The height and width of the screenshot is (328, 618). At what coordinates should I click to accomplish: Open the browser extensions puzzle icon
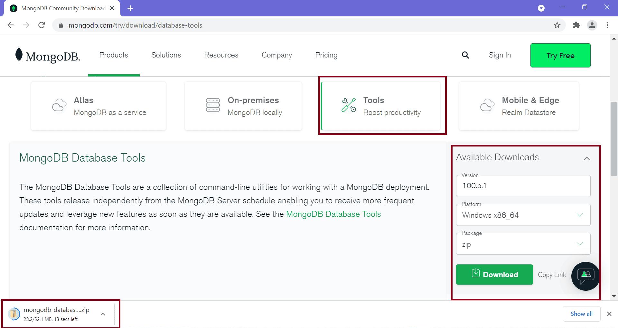(576, 25)
